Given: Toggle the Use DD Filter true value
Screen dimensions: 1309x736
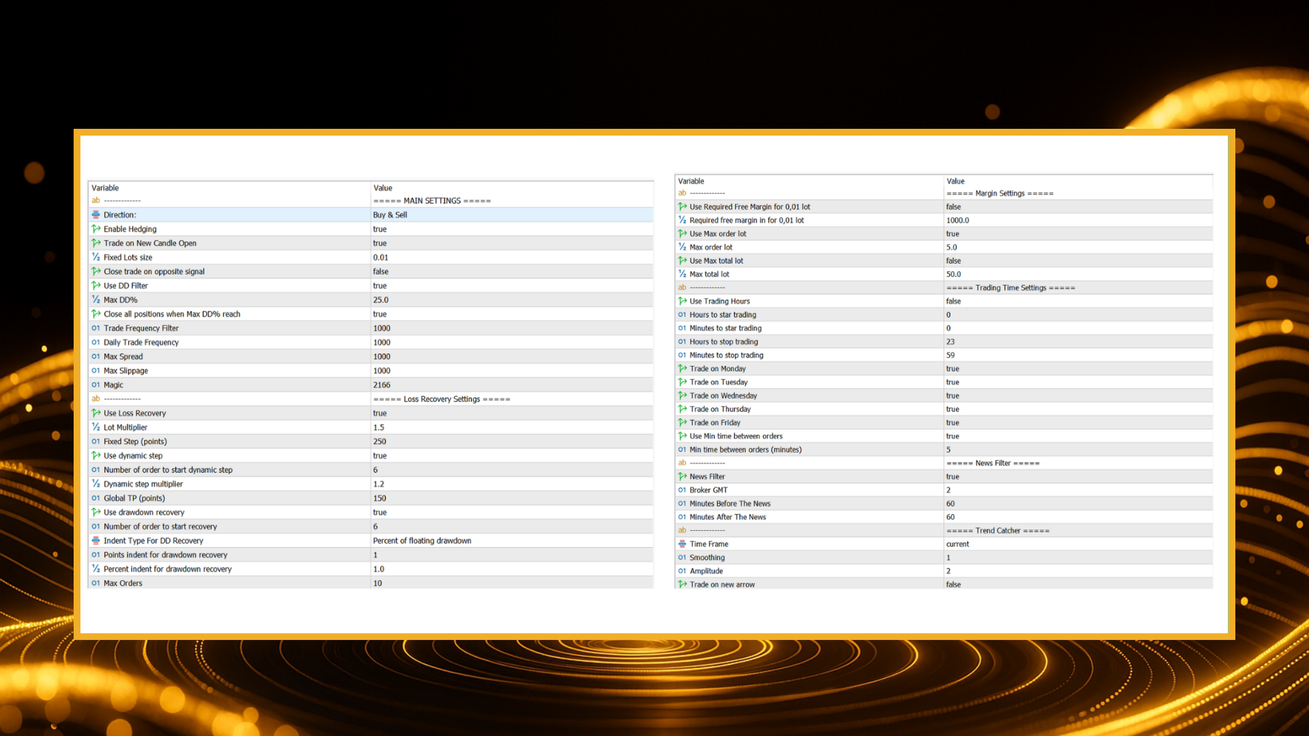Looking at the screenshot, I should (380, 286).
